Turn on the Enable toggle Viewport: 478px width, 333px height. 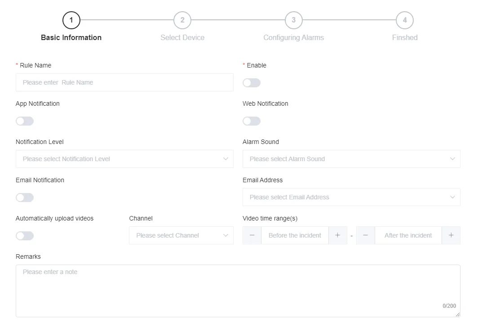tap(252, 82)
